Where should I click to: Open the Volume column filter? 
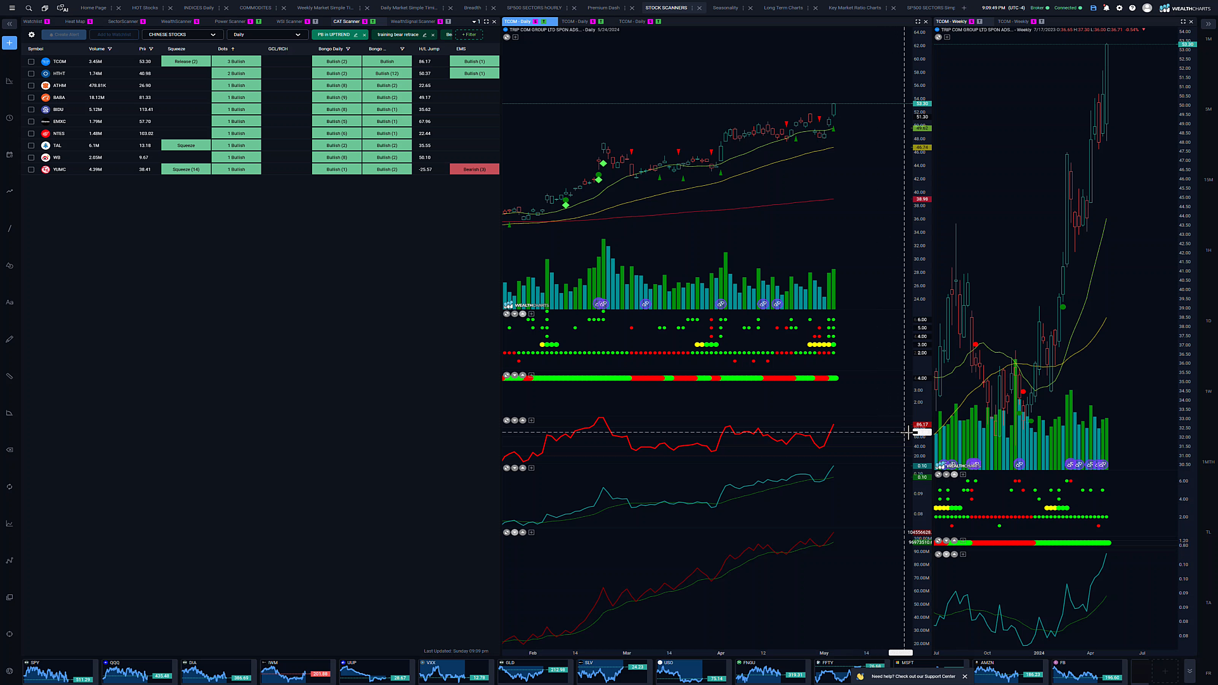coord(110,49)
